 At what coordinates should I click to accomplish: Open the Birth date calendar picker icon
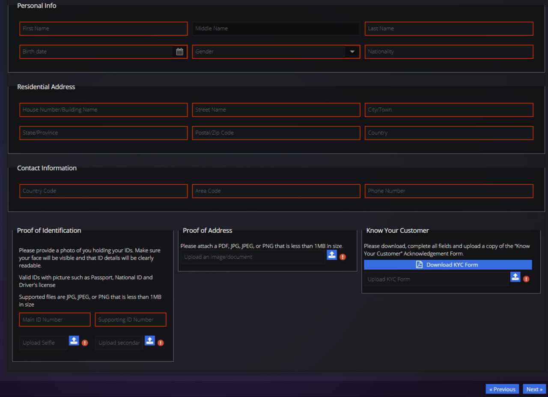[180, 52]
